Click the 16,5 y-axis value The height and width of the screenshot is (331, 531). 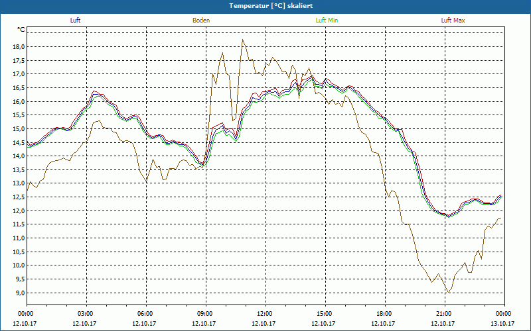pyautogui.click(x=19, y=88)
